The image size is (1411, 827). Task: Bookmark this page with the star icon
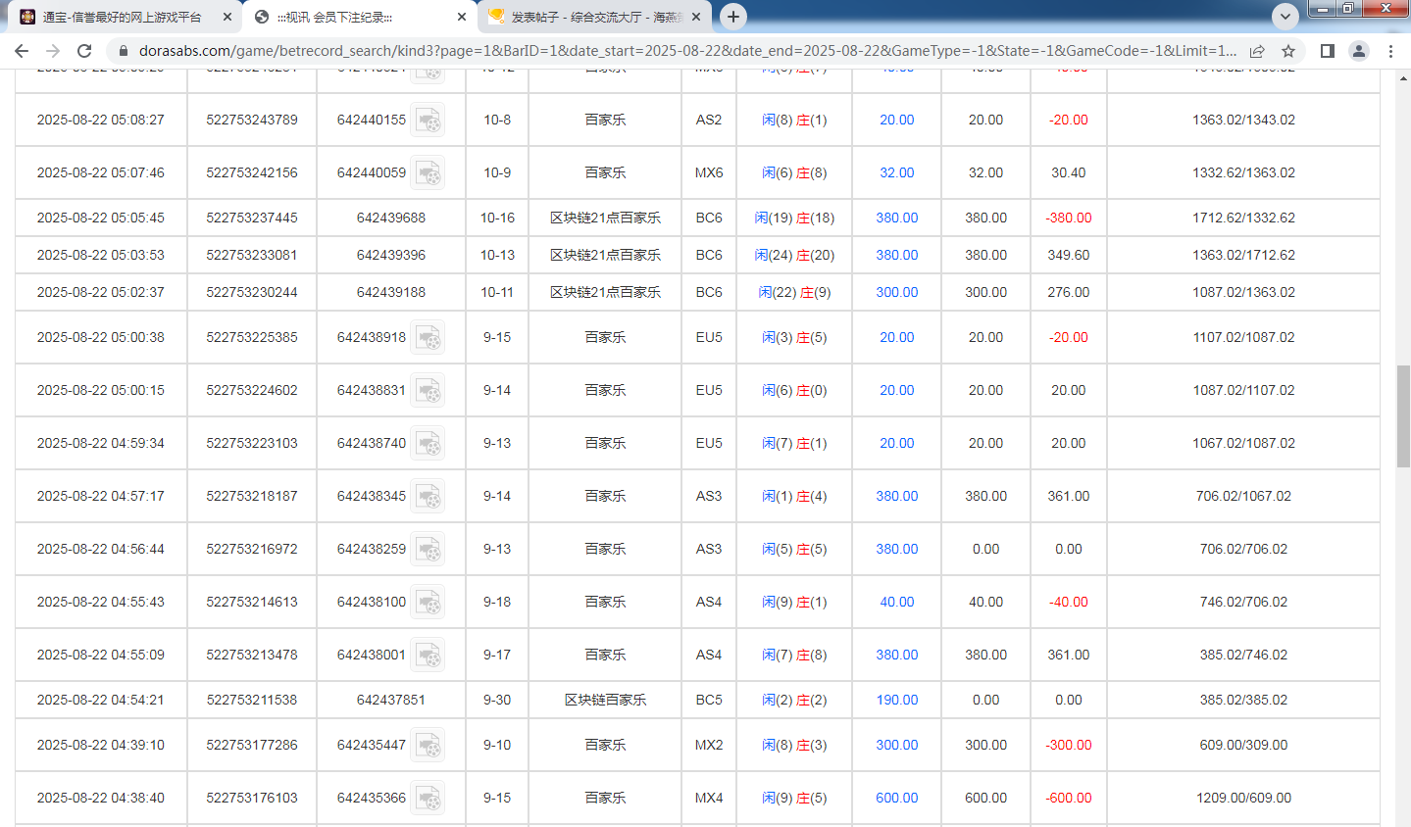pyautogui.click(x=1289, y=50)
